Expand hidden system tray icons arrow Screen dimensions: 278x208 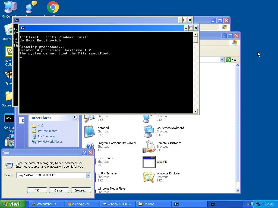point(253,204)
